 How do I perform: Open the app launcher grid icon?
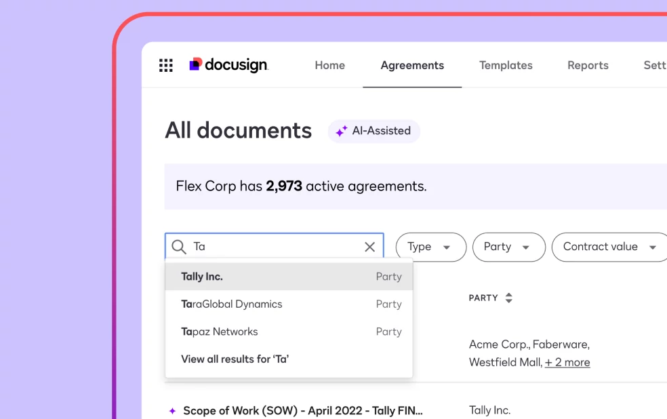click(x=166, y=66)
